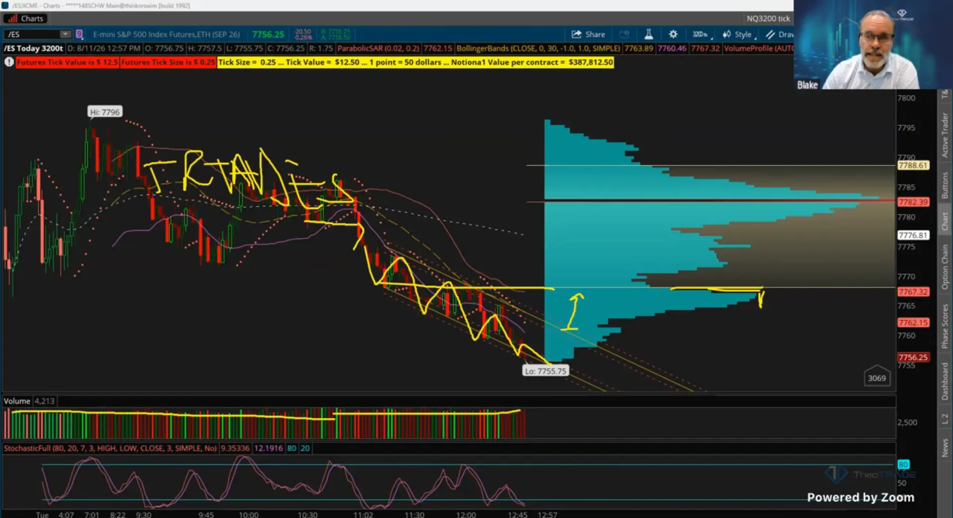Click the alert exclamation icon
This screenshot has width=953, height=518.
coord(9,62)
